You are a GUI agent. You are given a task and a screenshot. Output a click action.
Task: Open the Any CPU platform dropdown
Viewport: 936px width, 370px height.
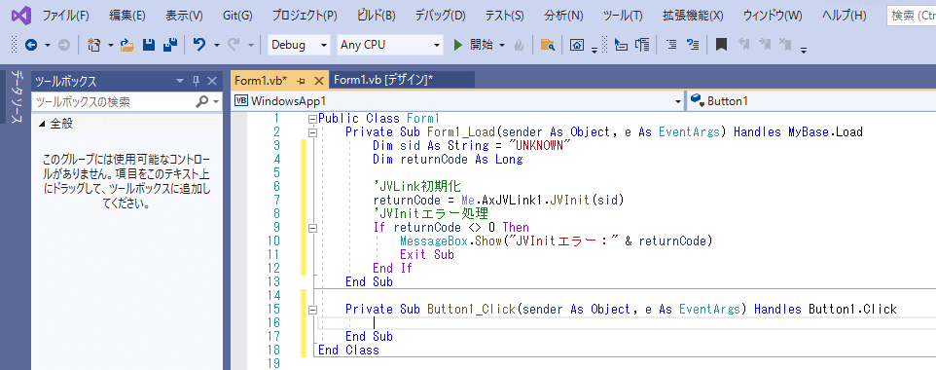coord(389,45)
